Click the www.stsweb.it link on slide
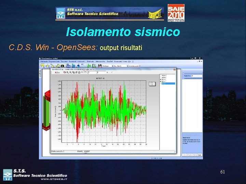The width and height of the screenshot is (246, 184). pyautogui.click(x=54, y=179)
